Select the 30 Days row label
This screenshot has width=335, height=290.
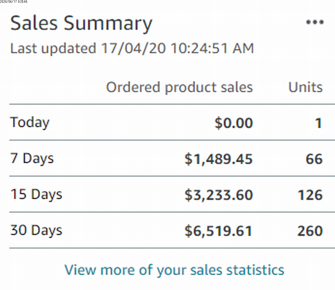coord(36,230)
